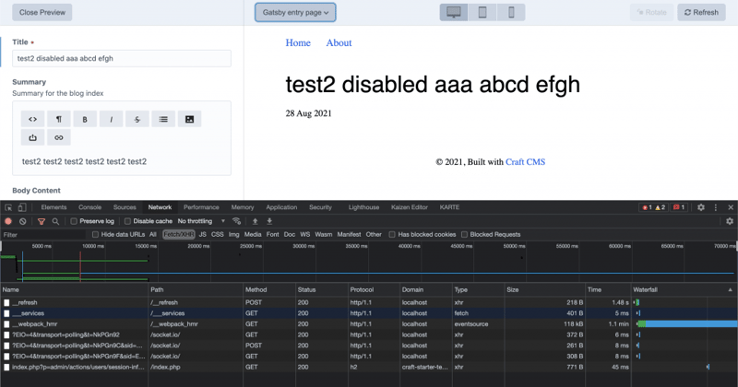Click the Close Preview button

pyautogui.click(x=42, y=13)
